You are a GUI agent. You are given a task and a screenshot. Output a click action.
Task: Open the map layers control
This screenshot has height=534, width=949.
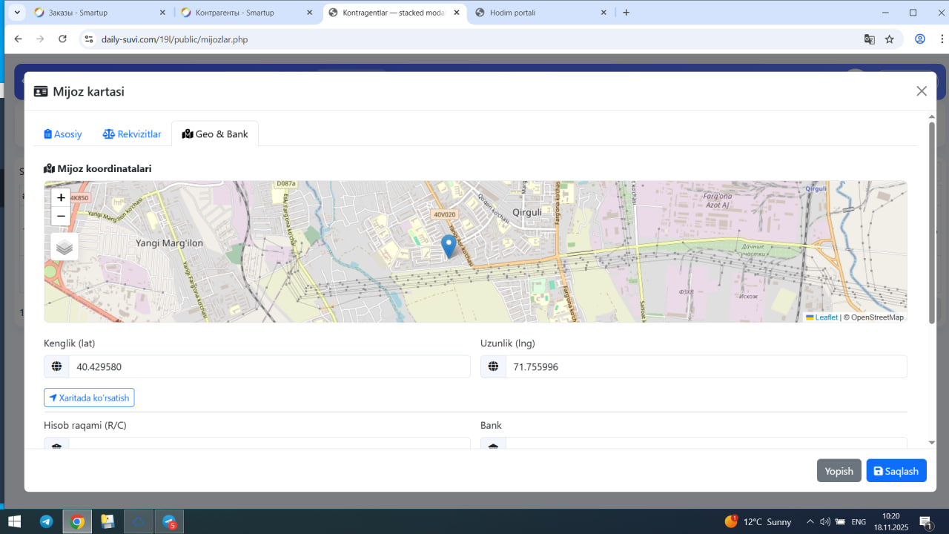[65, 247]
